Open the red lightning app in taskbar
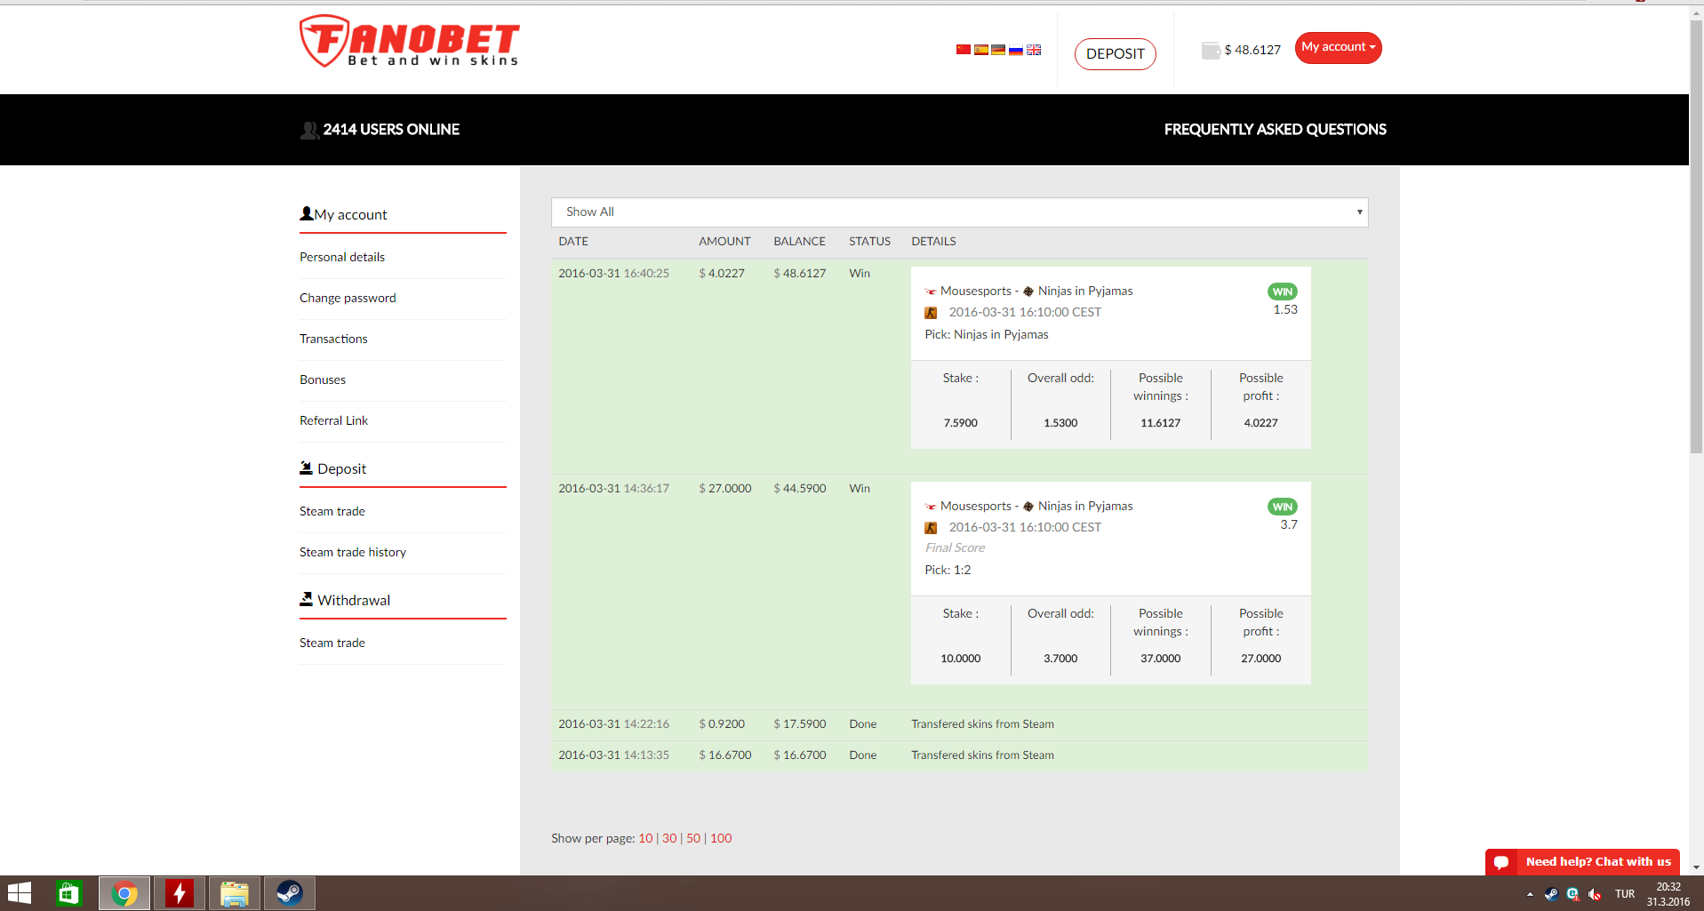1704x911 pixels. 180,893
